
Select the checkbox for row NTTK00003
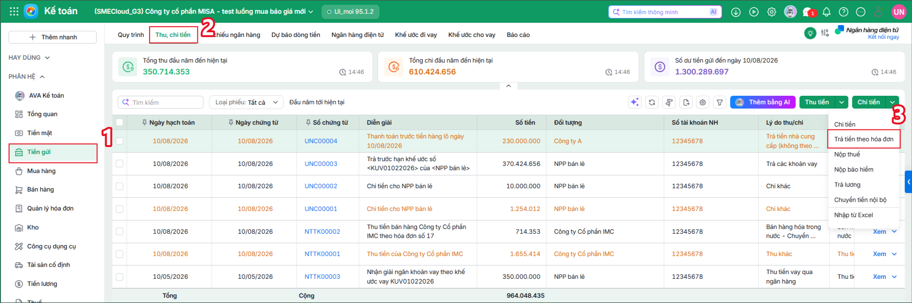tap(120, 277)
